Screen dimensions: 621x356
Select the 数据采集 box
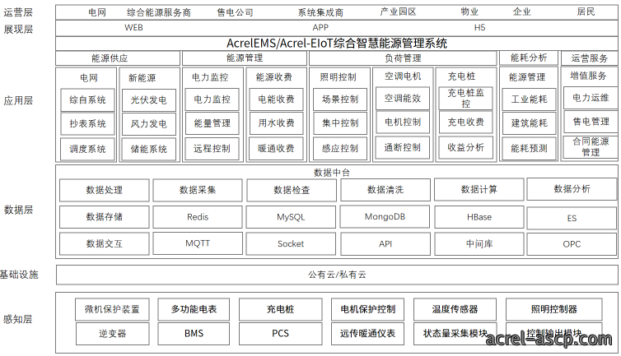point(198,190)
